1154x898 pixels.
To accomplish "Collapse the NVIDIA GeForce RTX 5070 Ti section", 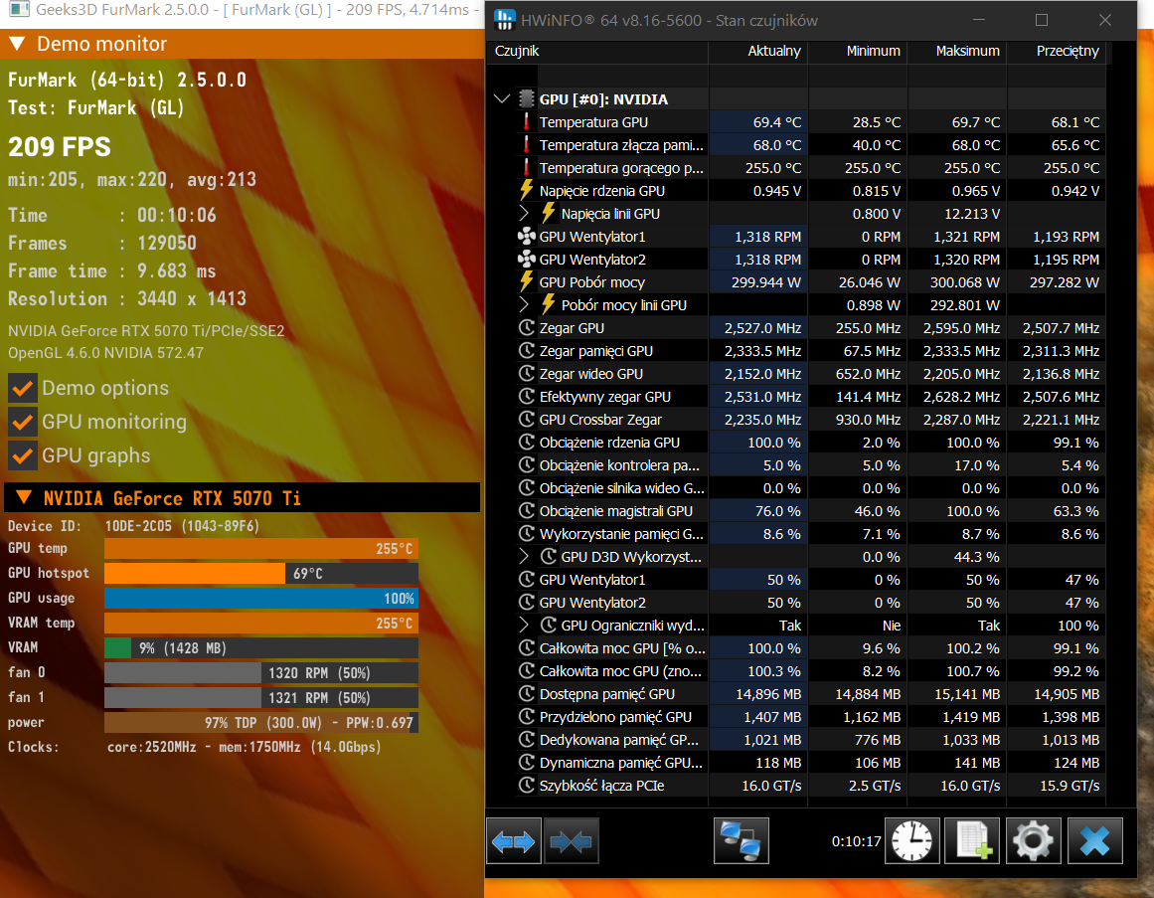I will [x=24, y=497].
